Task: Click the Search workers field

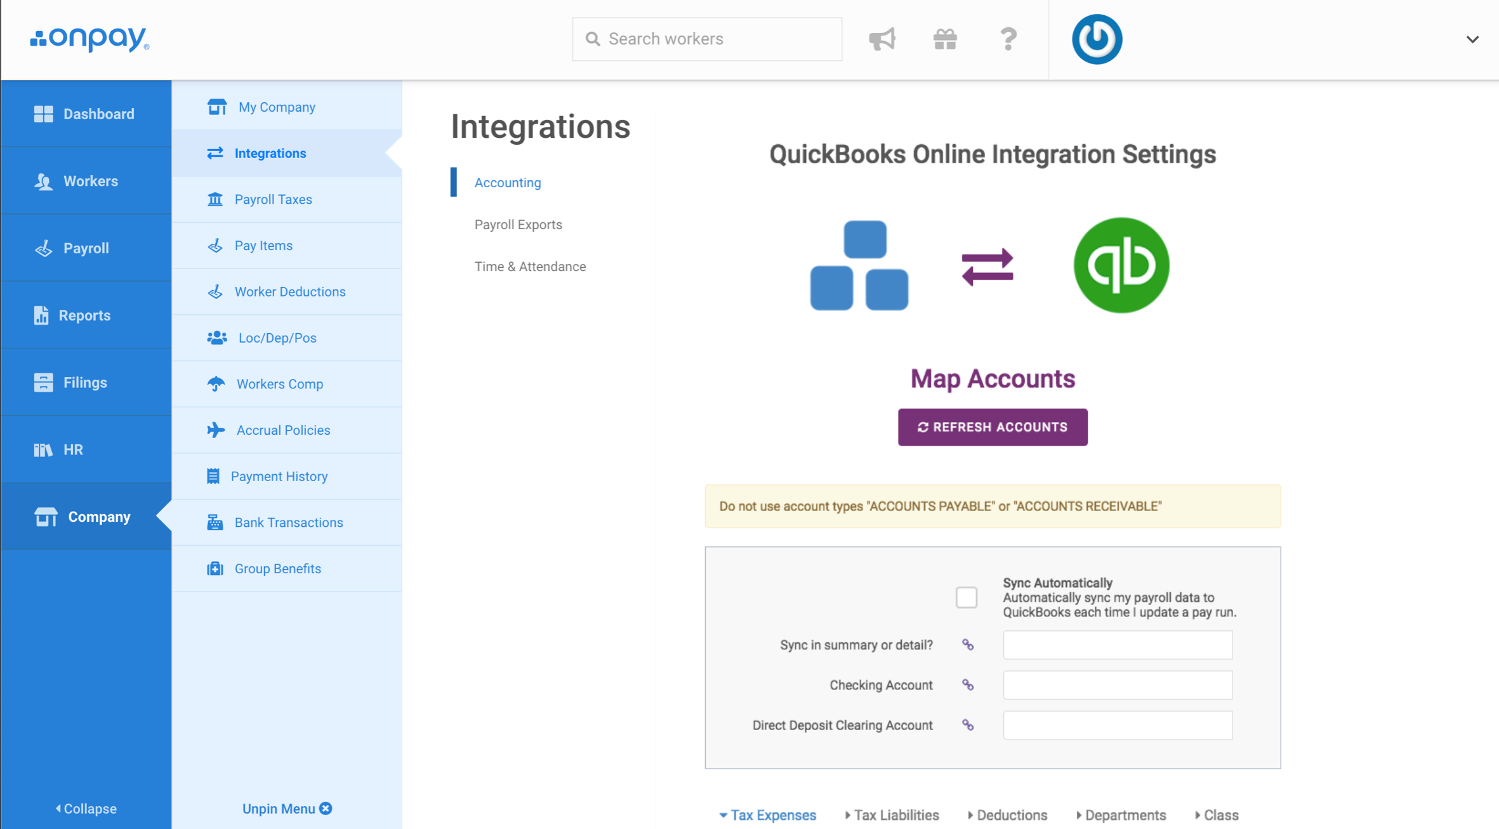Action: [x=707, y=39]
